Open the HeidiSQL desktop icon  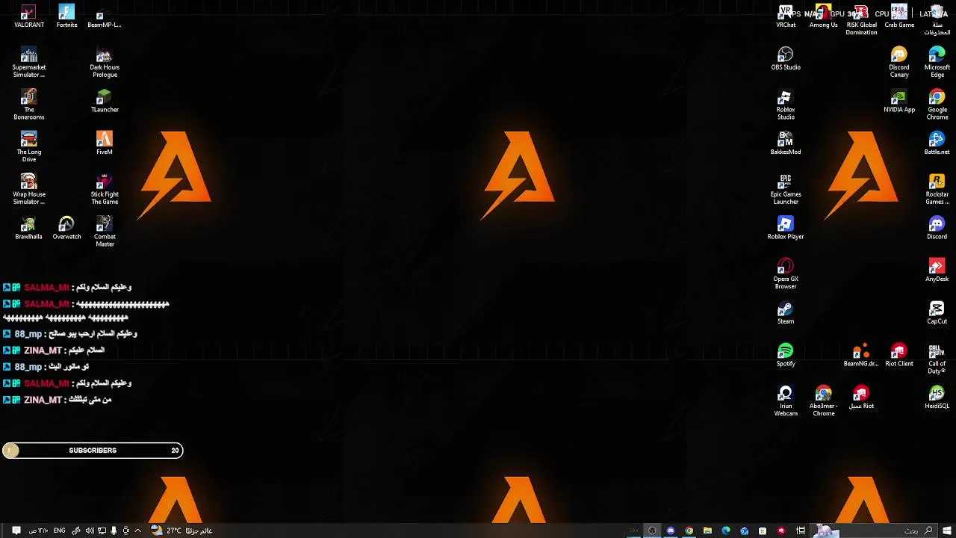[937, 398]
